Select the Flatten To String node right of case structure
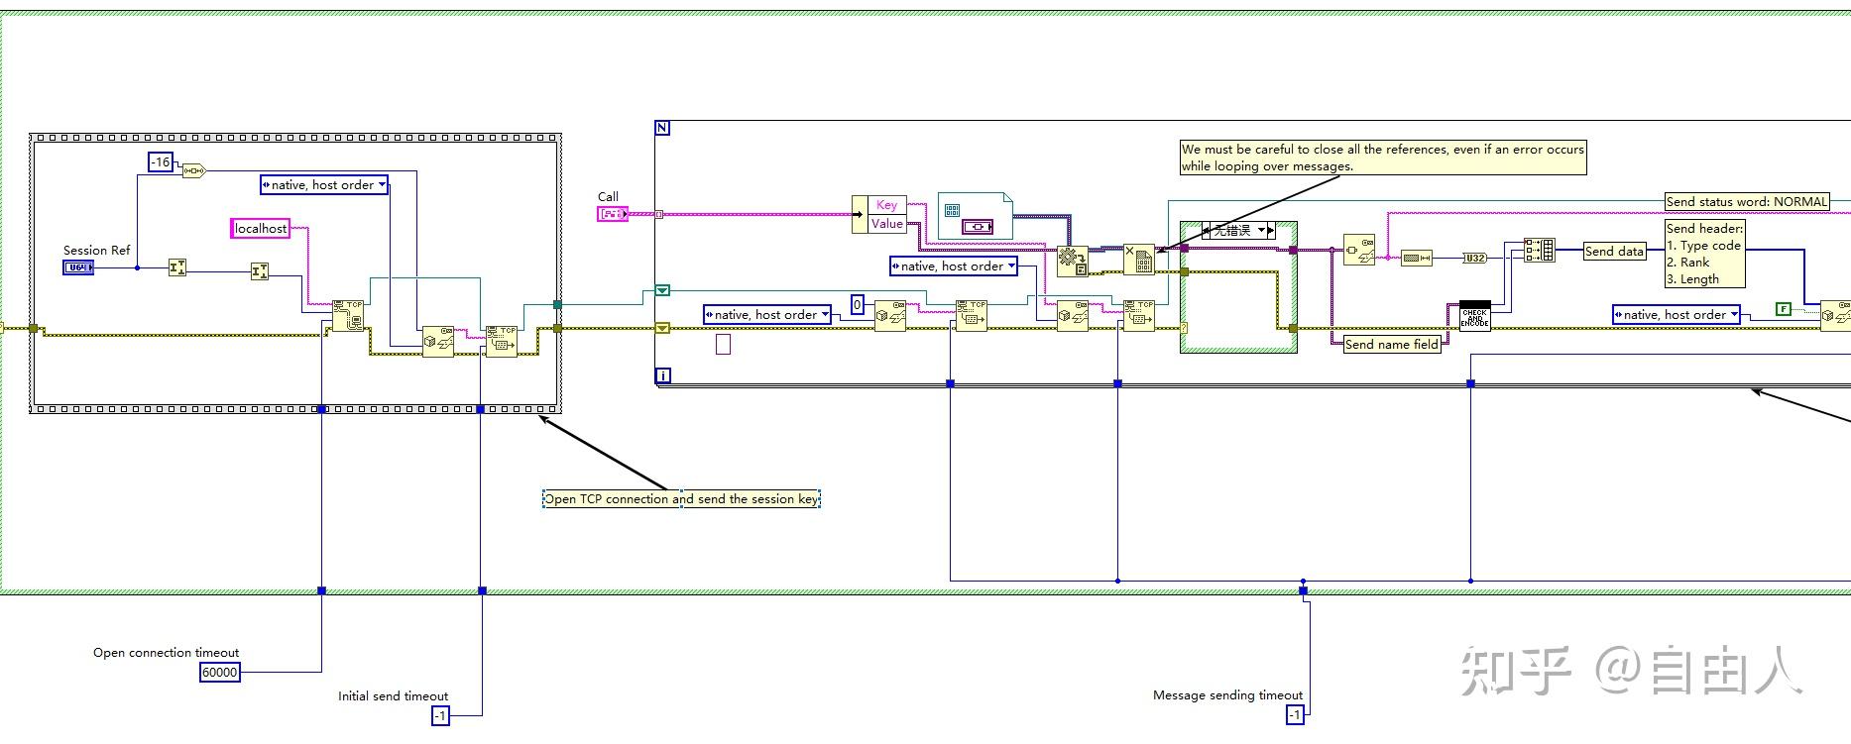 pos(1359,250)
